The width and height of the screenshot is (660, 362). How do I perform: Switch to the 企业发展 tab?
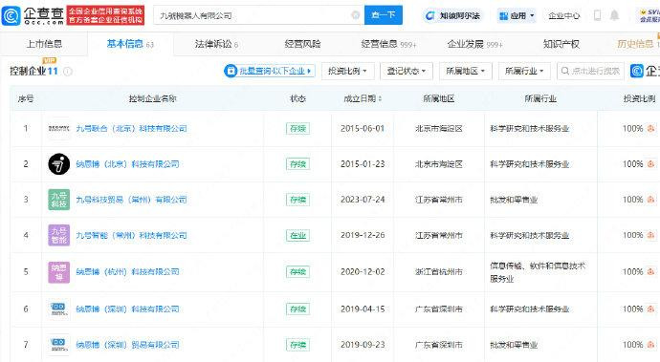[474, 44]
